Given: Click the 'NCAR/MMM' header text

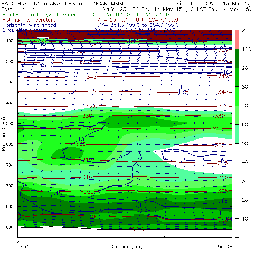Looking at the screenshot, I should 108,3.
